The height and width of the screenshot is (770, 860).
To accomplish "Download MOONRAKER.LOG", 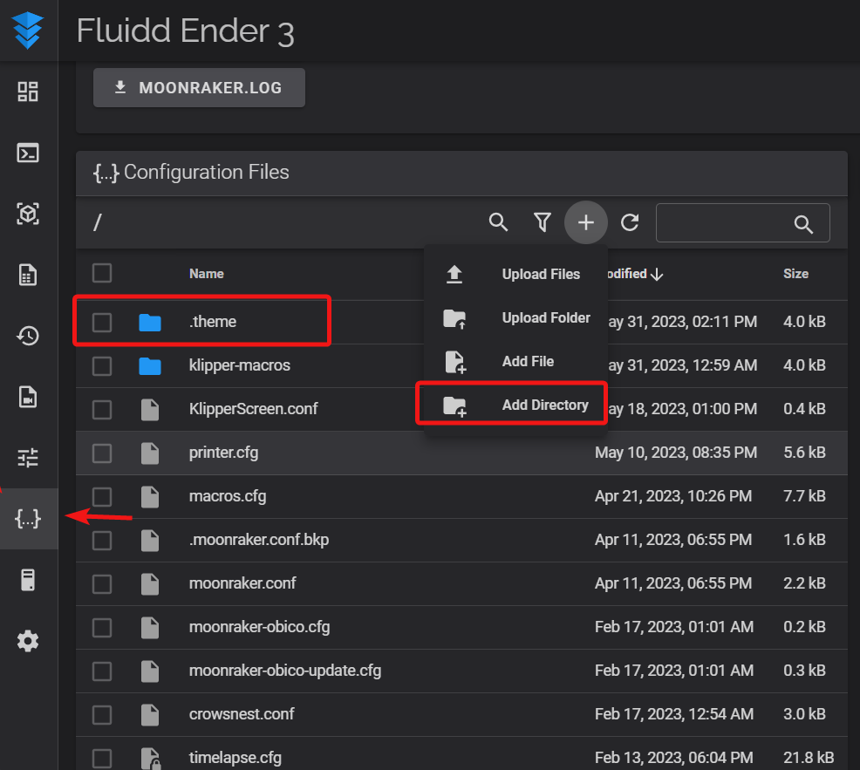I will (199, 88).
